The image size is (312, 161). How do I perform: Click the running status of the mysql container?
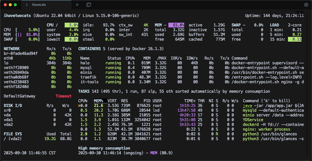113,68
